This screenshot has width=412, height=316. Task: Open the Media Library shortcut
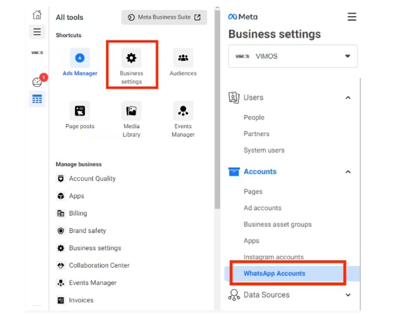click(x=131, y=111)
